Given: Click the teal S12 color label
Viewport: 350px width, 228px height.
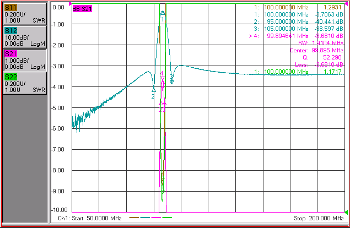Looking at the screenshot, I should 10,31.
